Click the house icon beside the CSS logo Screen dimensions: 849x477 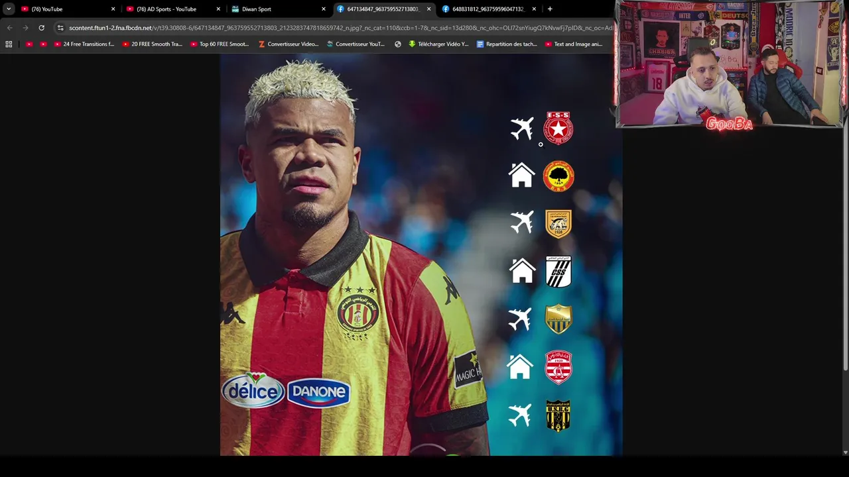522,271
